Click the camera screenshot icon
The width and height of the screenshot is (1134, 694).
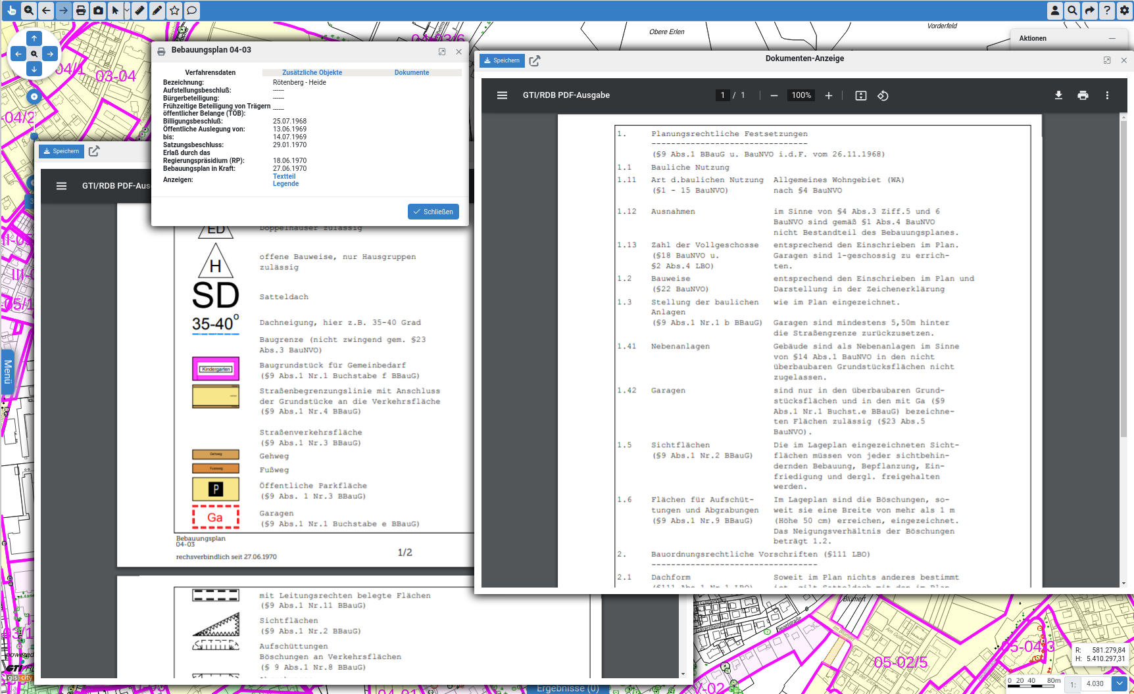tap(98, 11)
